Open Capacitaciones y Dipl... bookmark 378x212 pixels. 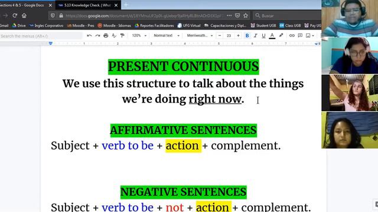click(x=226, y=25)
